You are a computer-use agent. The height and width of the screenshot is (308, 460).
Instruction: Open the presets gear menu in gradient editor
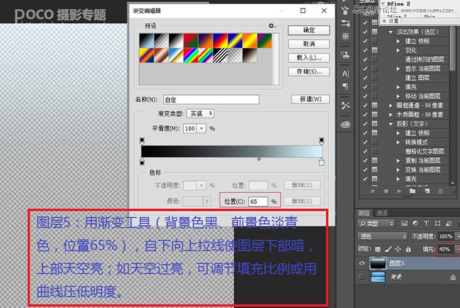coord(272,26)
